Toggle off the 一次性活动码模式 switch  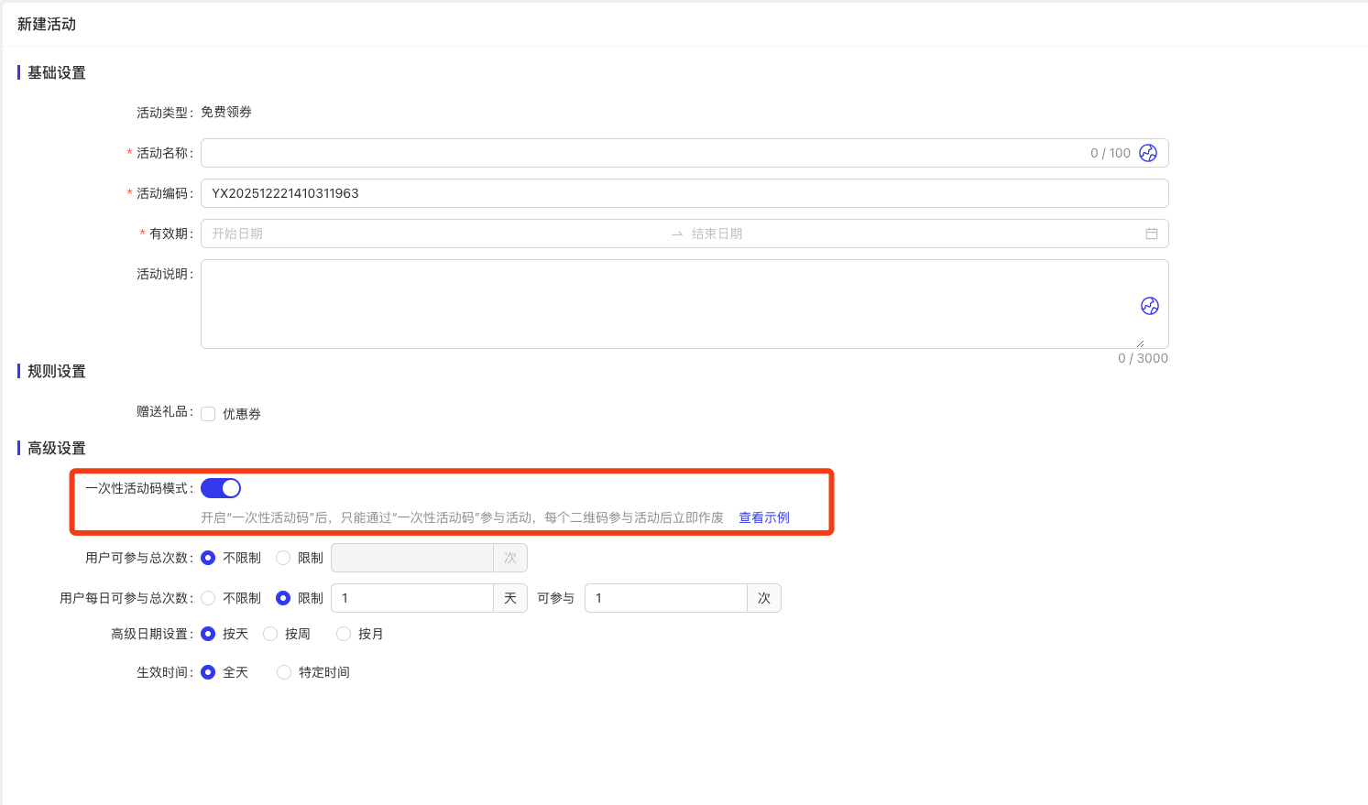click(221, 488)
